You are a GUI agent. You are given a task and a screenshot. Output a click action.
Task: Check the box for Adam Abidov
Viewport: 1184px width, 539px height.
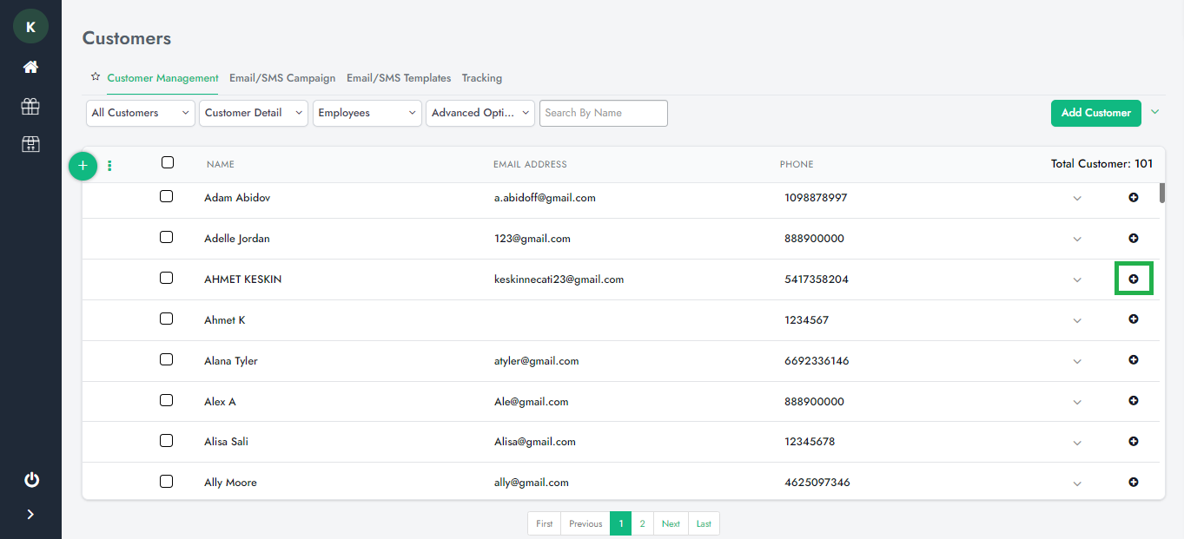tap(167, 197)
